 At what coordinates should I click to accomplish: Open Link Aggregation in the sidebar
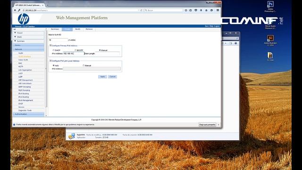coord(25,70)
